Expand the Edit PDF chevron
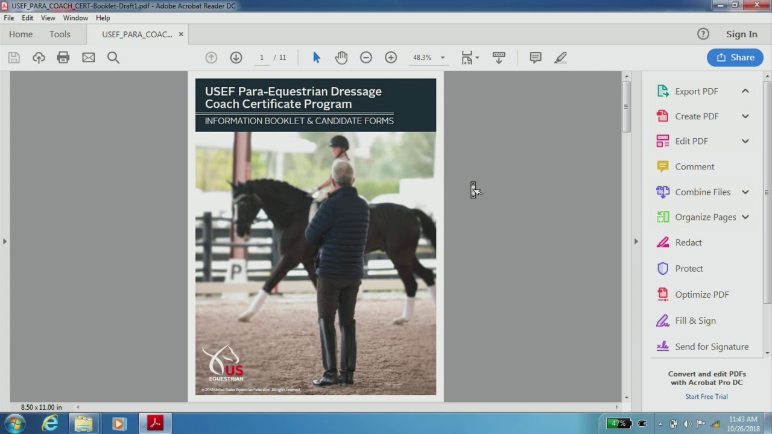772x434 pixels. (x=745, y=141)
